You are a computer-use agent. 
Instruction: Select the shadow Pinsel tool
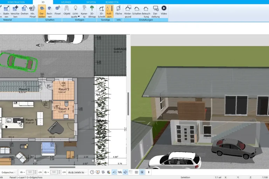(x=58, y=10)
